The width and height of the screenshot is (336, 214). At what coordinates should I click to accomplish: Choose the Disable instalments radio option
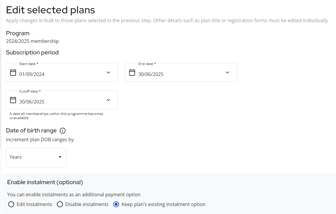pos(60,204)
